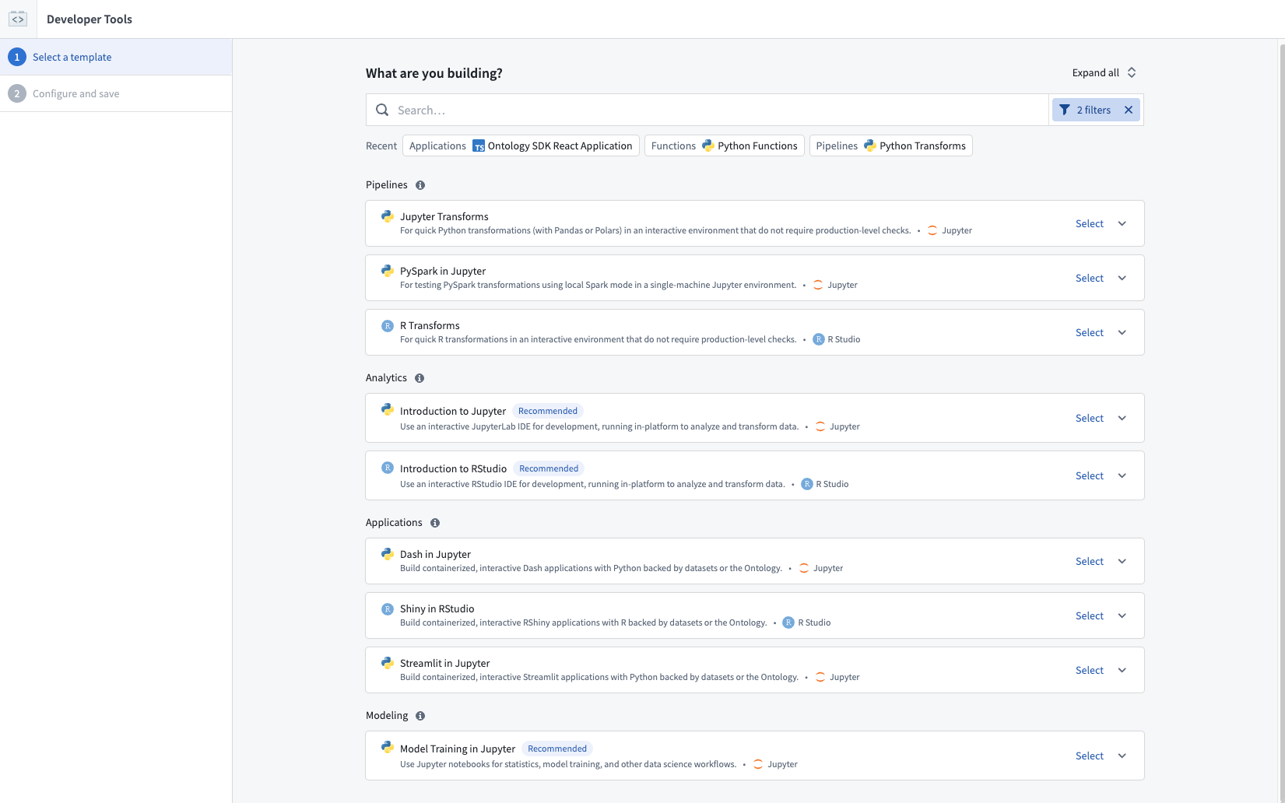Expand Introduction to Jupyter details chevron

(x=1122, y=418)
